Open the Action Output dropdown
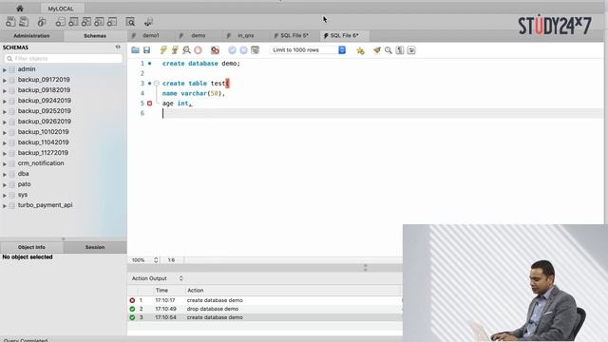Image resolution: width=608 pixels, height=342 pixels. click(x=157, y=278)
